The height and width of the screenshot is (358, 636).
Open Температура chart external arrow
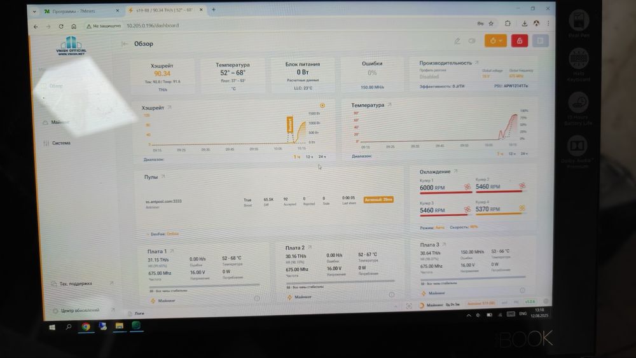tap(389, 105)
